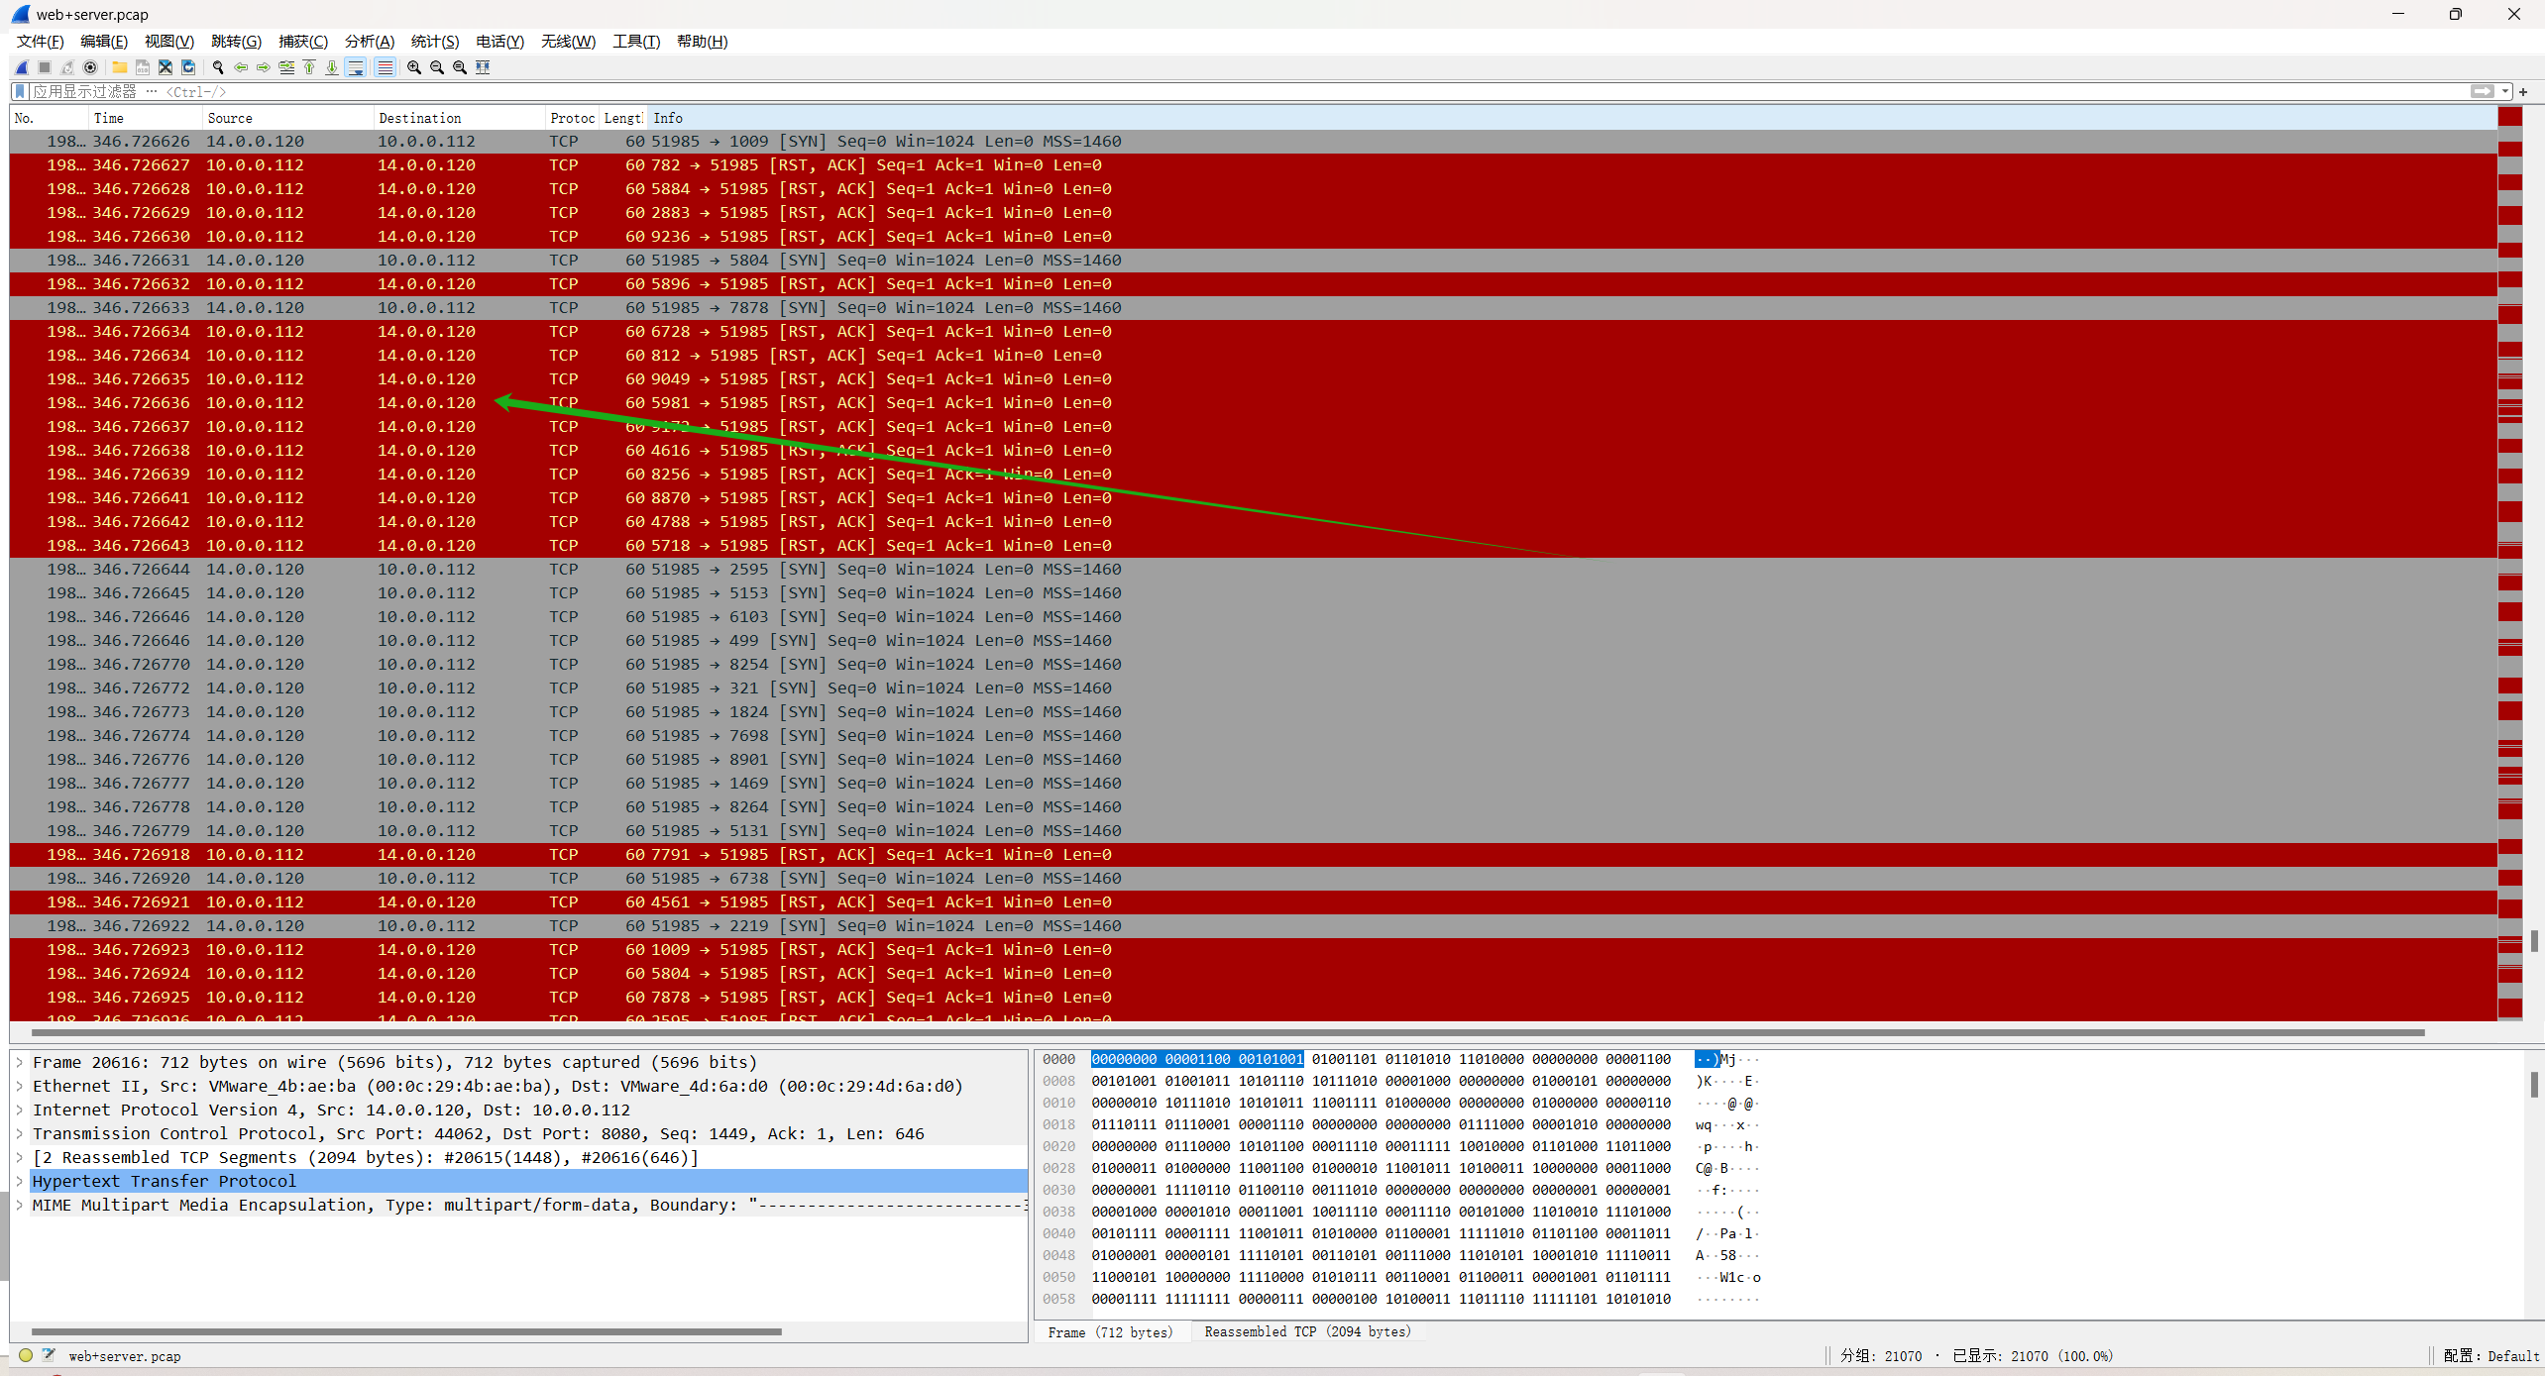Open the capture options gear icon
The height and width of the screenshot is (1376, 2545).
[90, 67]
